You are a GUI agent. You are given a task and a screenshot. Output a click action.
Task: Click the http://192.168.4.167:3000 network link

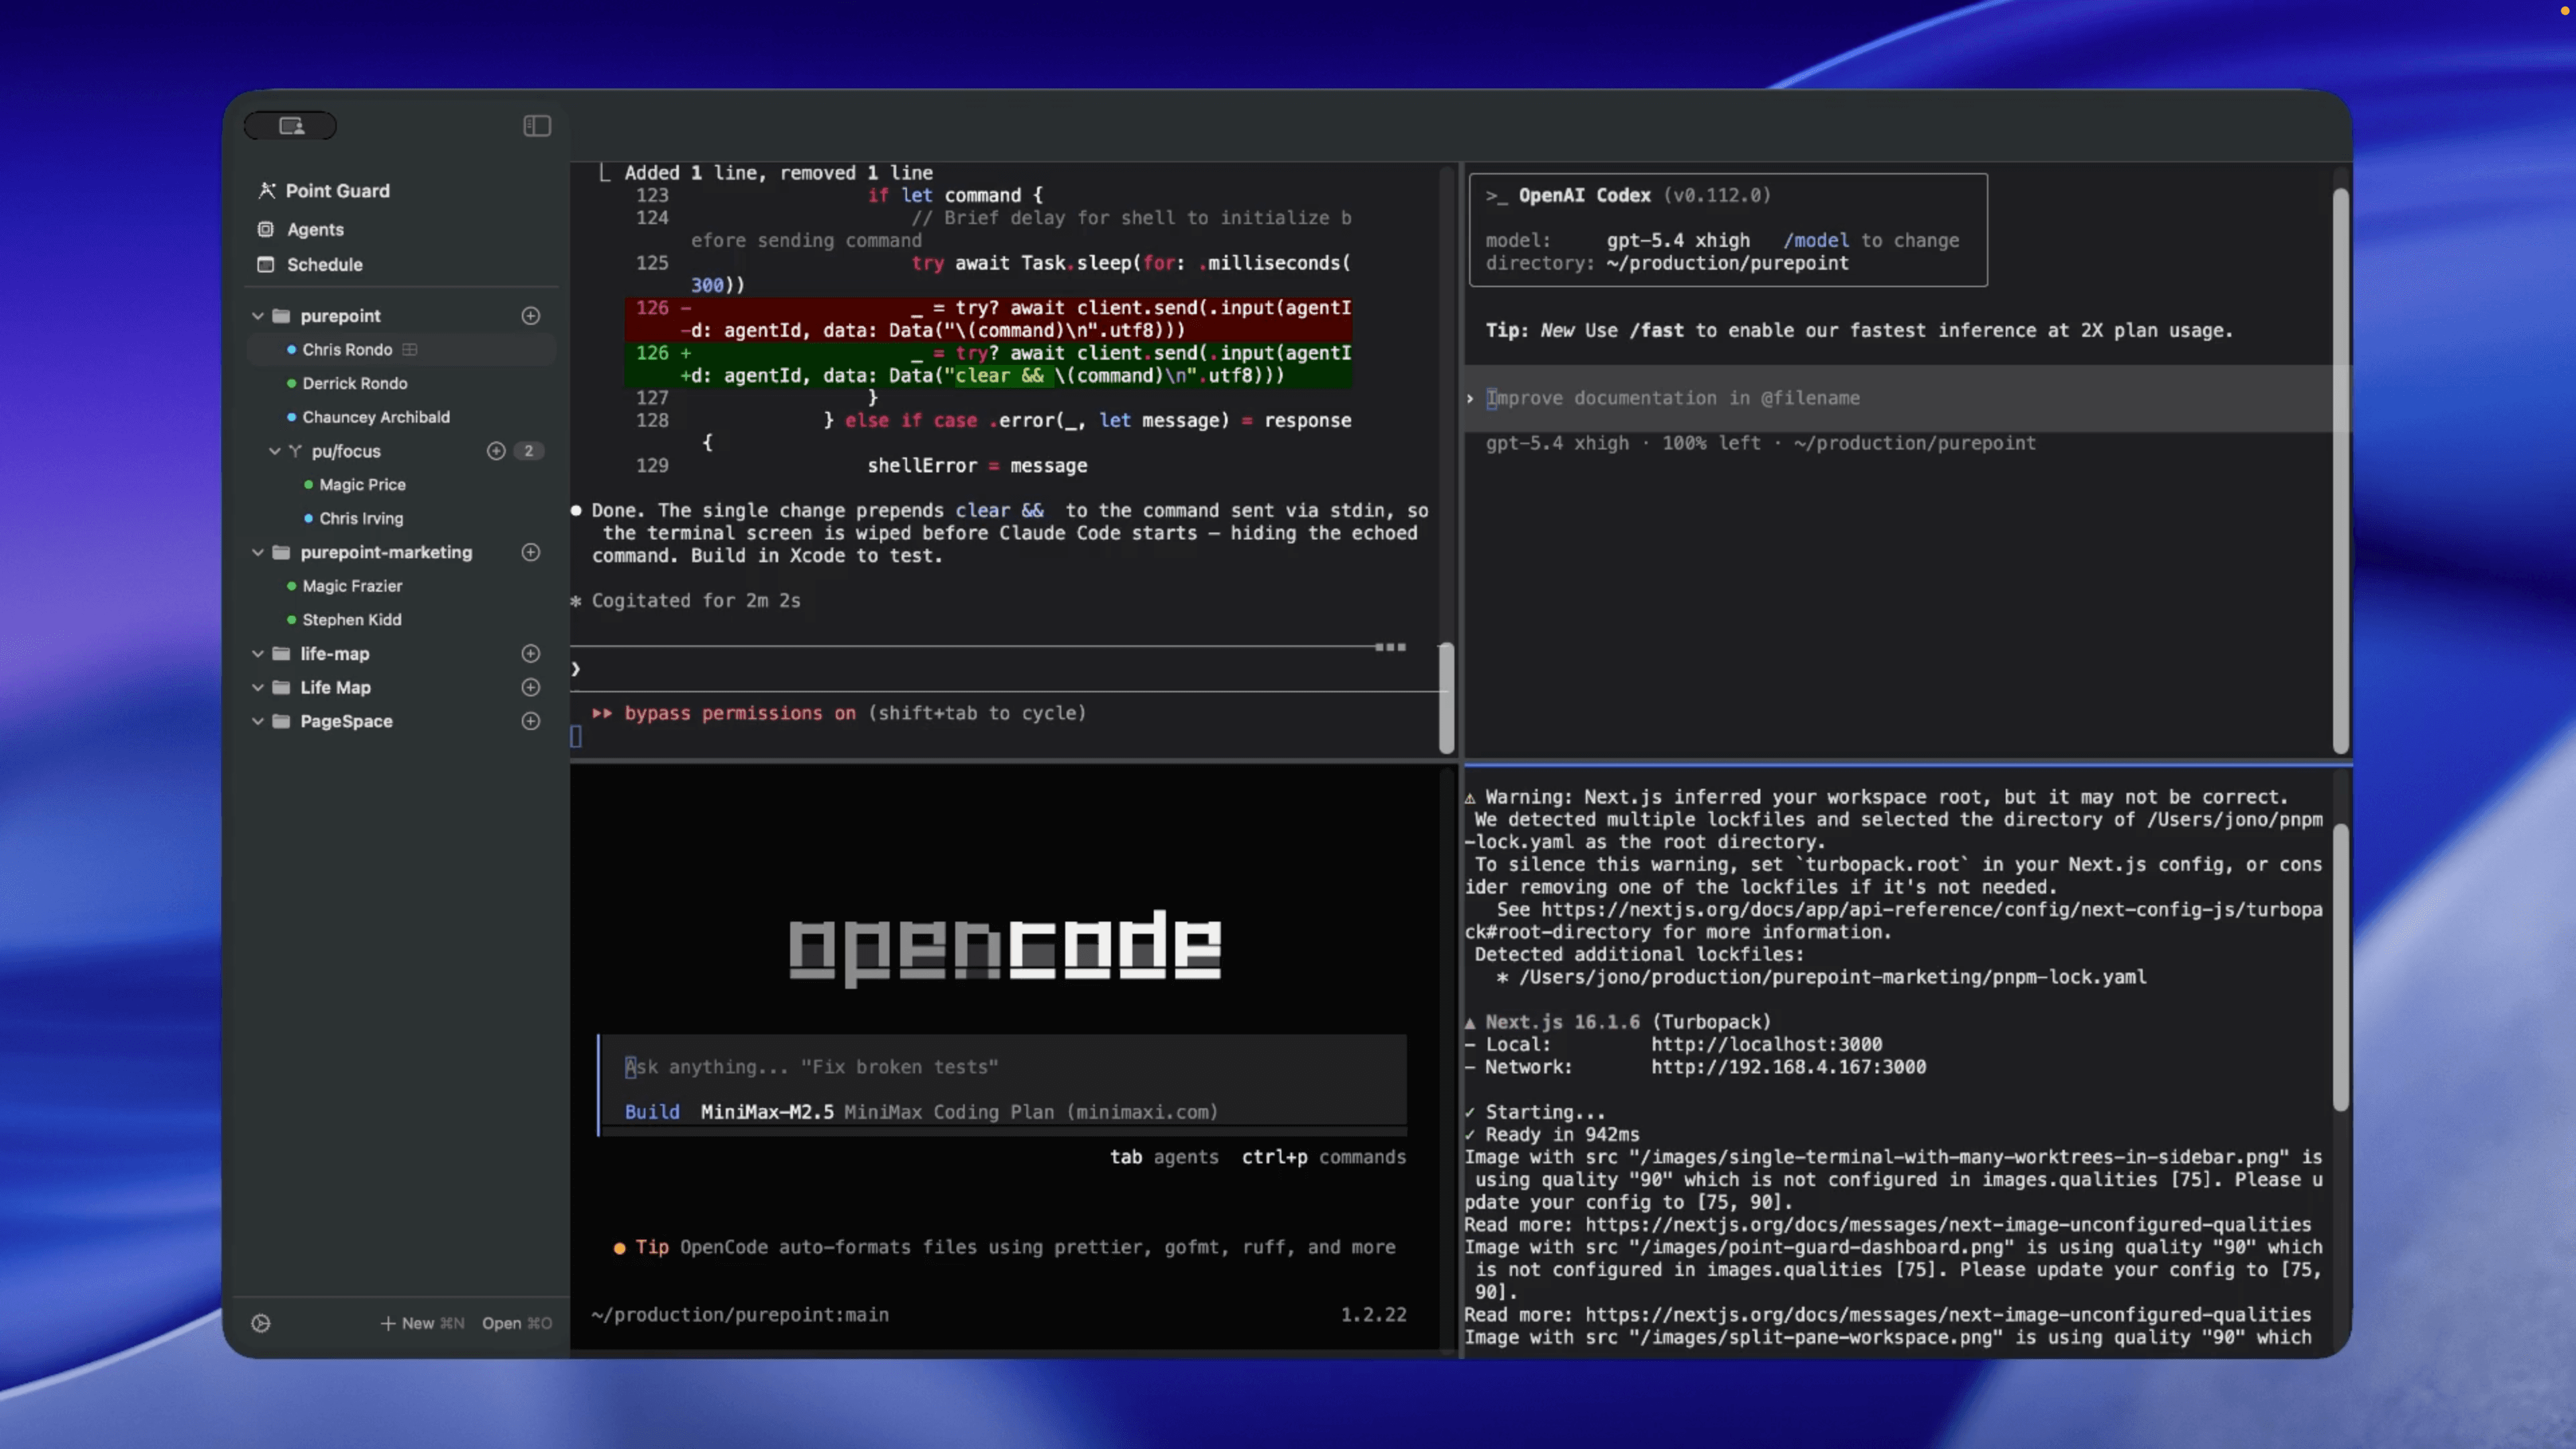click(1788, 1067)
